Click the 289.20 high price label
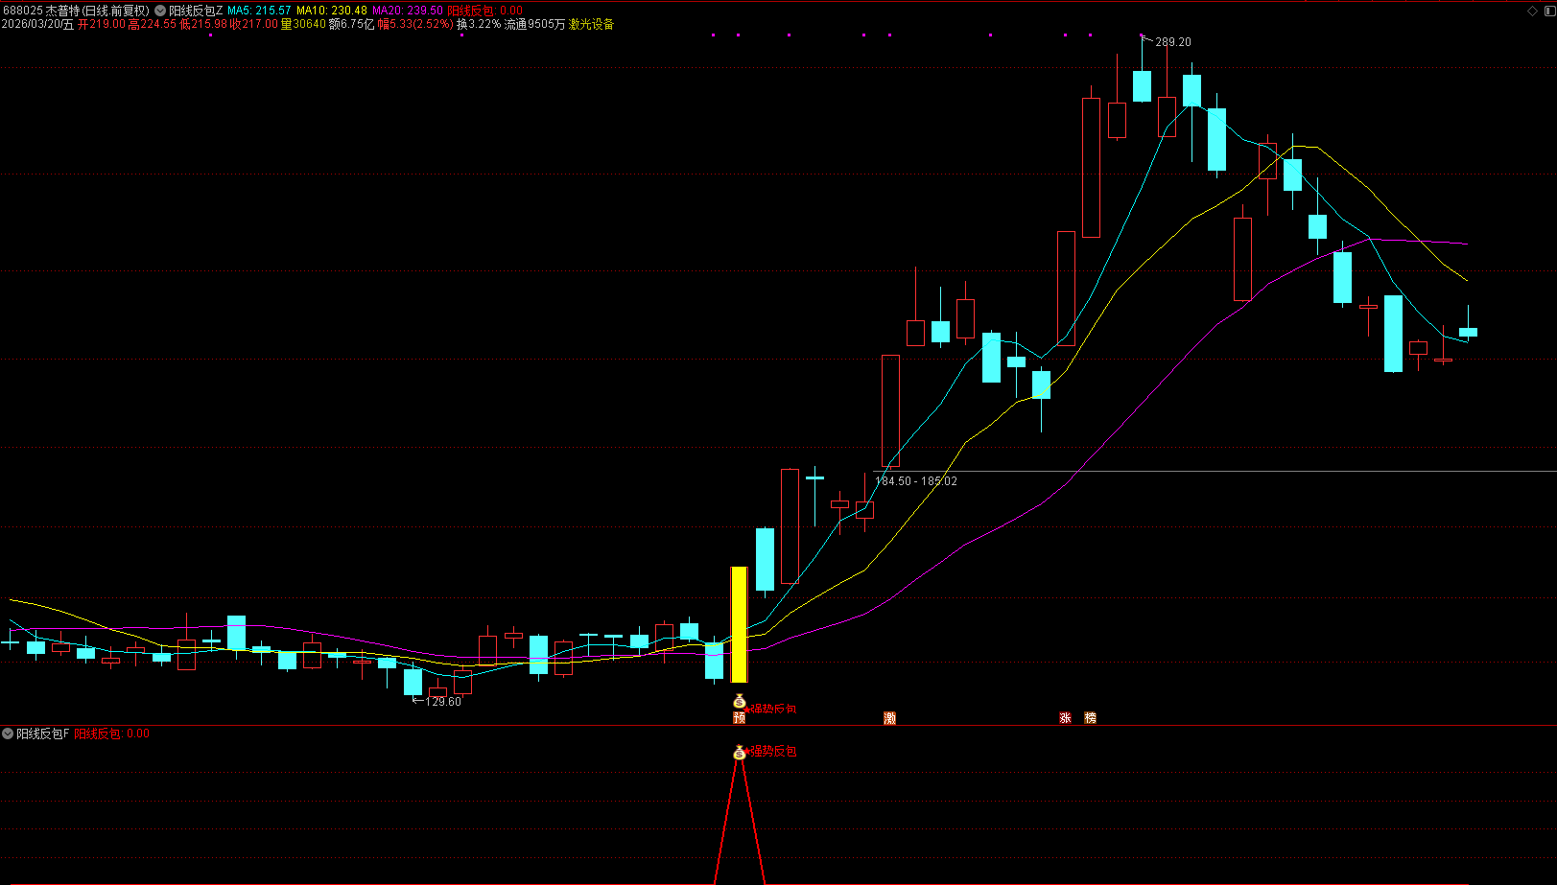The height and width of the screenshot is (885, 1557). point(1173,42)
